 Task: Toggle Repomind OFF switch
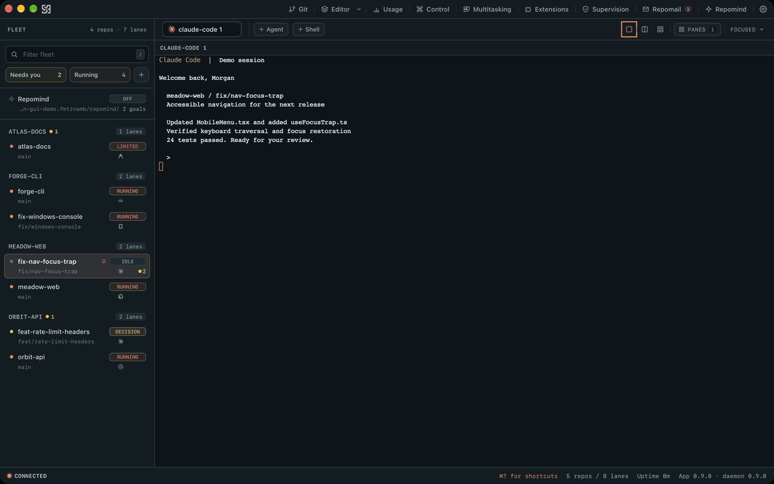[x=128, y=99]
